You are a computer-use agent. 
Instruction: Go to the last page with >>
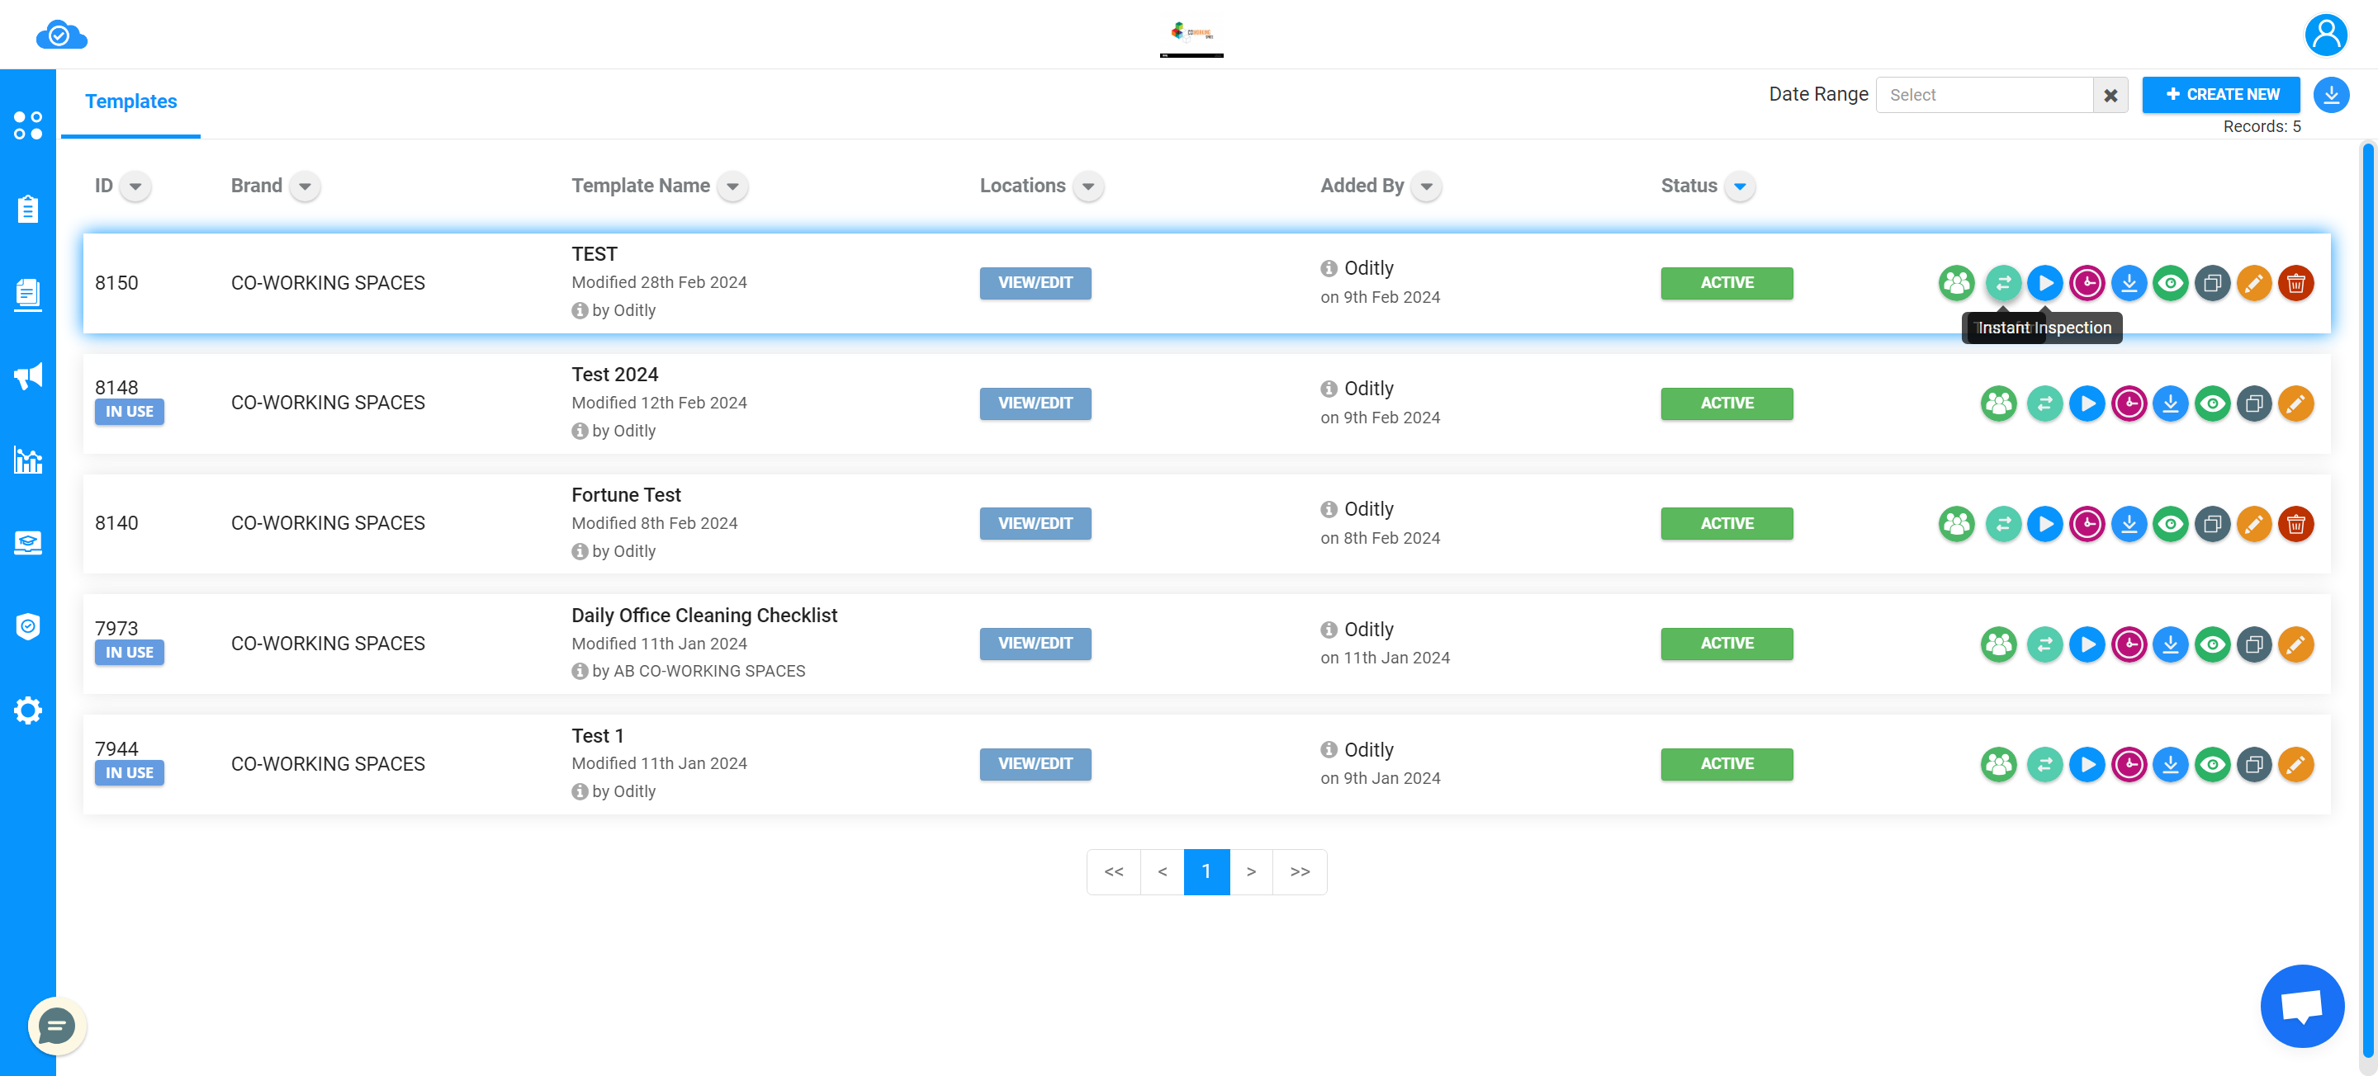pyautogui.click(x=1300, y=872)
